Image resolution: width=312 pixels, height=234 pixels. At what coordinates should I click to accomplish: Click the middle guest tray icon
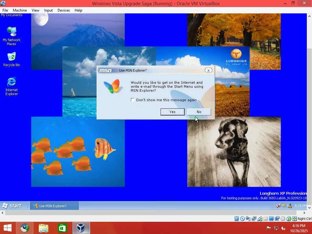284,206
